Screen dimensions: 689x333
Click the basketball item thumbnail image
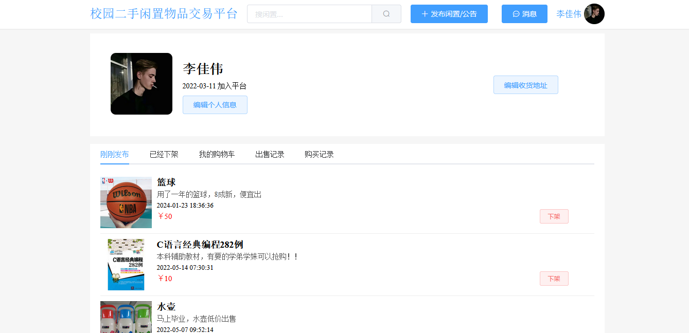[126, 202]
